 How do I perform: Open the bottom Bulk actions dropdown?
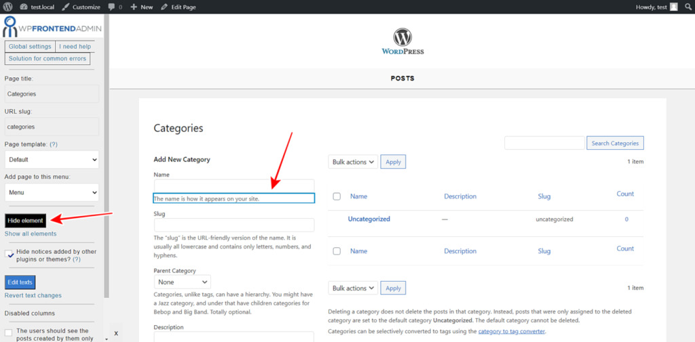[353, 288]
